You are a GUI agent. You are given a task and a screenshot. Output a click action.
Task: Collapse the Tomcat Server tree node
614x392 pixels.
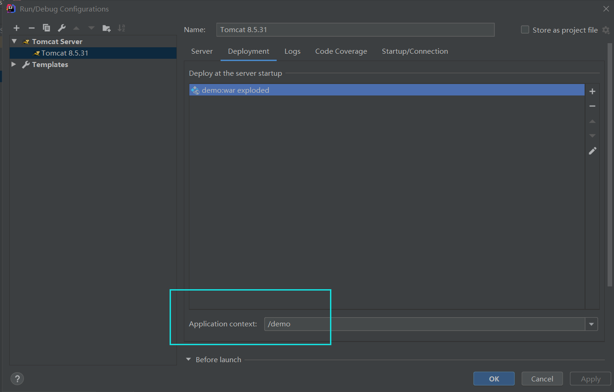[14, 41]
